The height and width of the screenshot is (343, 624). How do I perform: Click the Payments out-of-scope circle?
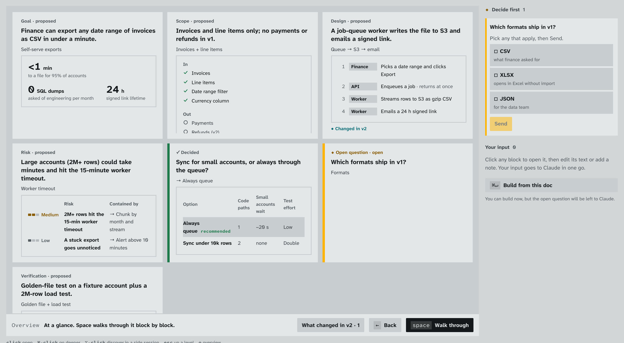tap(185, 122)
